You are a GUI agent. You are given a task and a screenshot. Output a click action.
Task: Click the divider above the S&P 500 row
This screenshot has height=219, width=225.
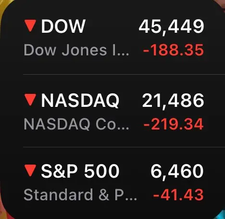[x=124, y=147]
